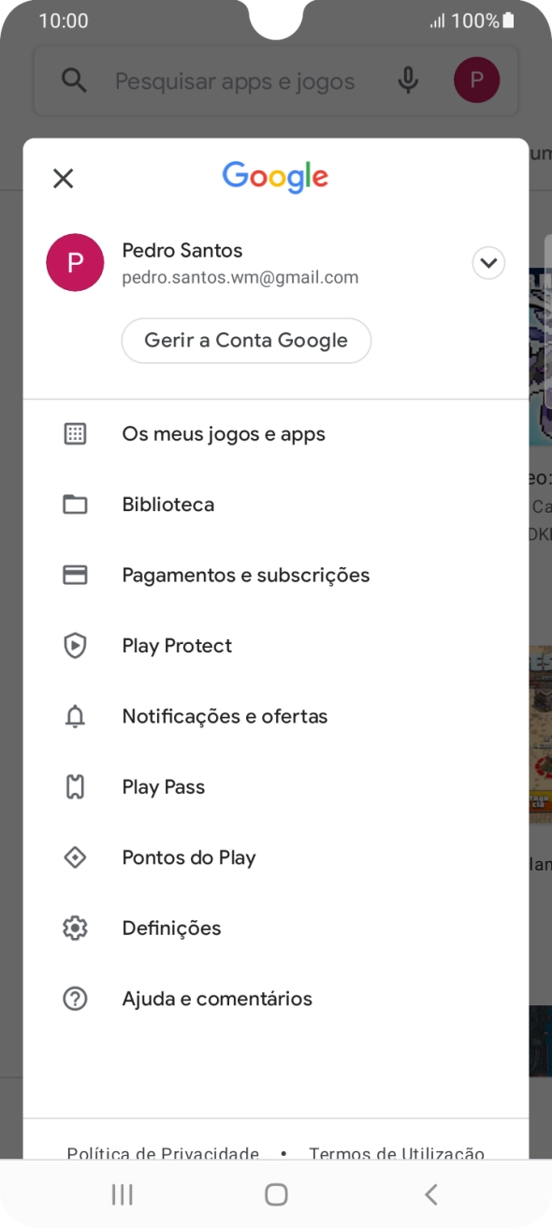552x1228 pixels.
Task: Open Definições
Action: [172, 928]
